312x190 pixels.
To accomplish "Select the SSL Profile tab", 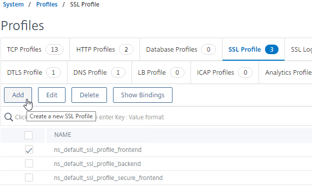I will 253,49.
